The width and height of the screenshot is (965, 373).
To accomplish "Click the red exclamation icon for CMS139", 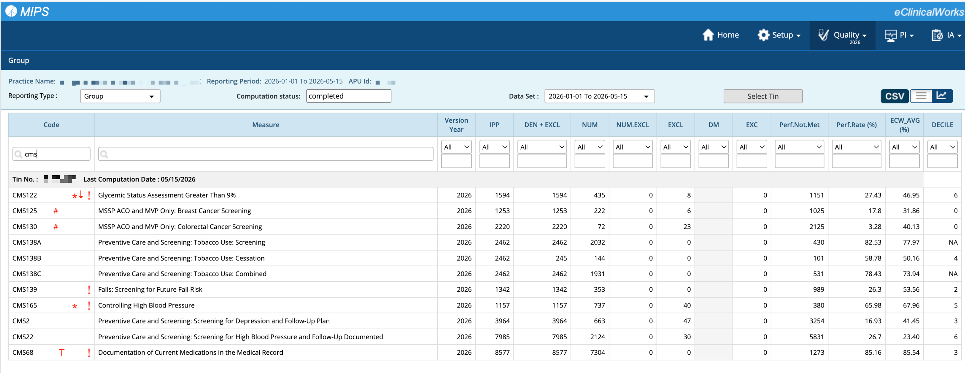I will (x=89, y=289).
